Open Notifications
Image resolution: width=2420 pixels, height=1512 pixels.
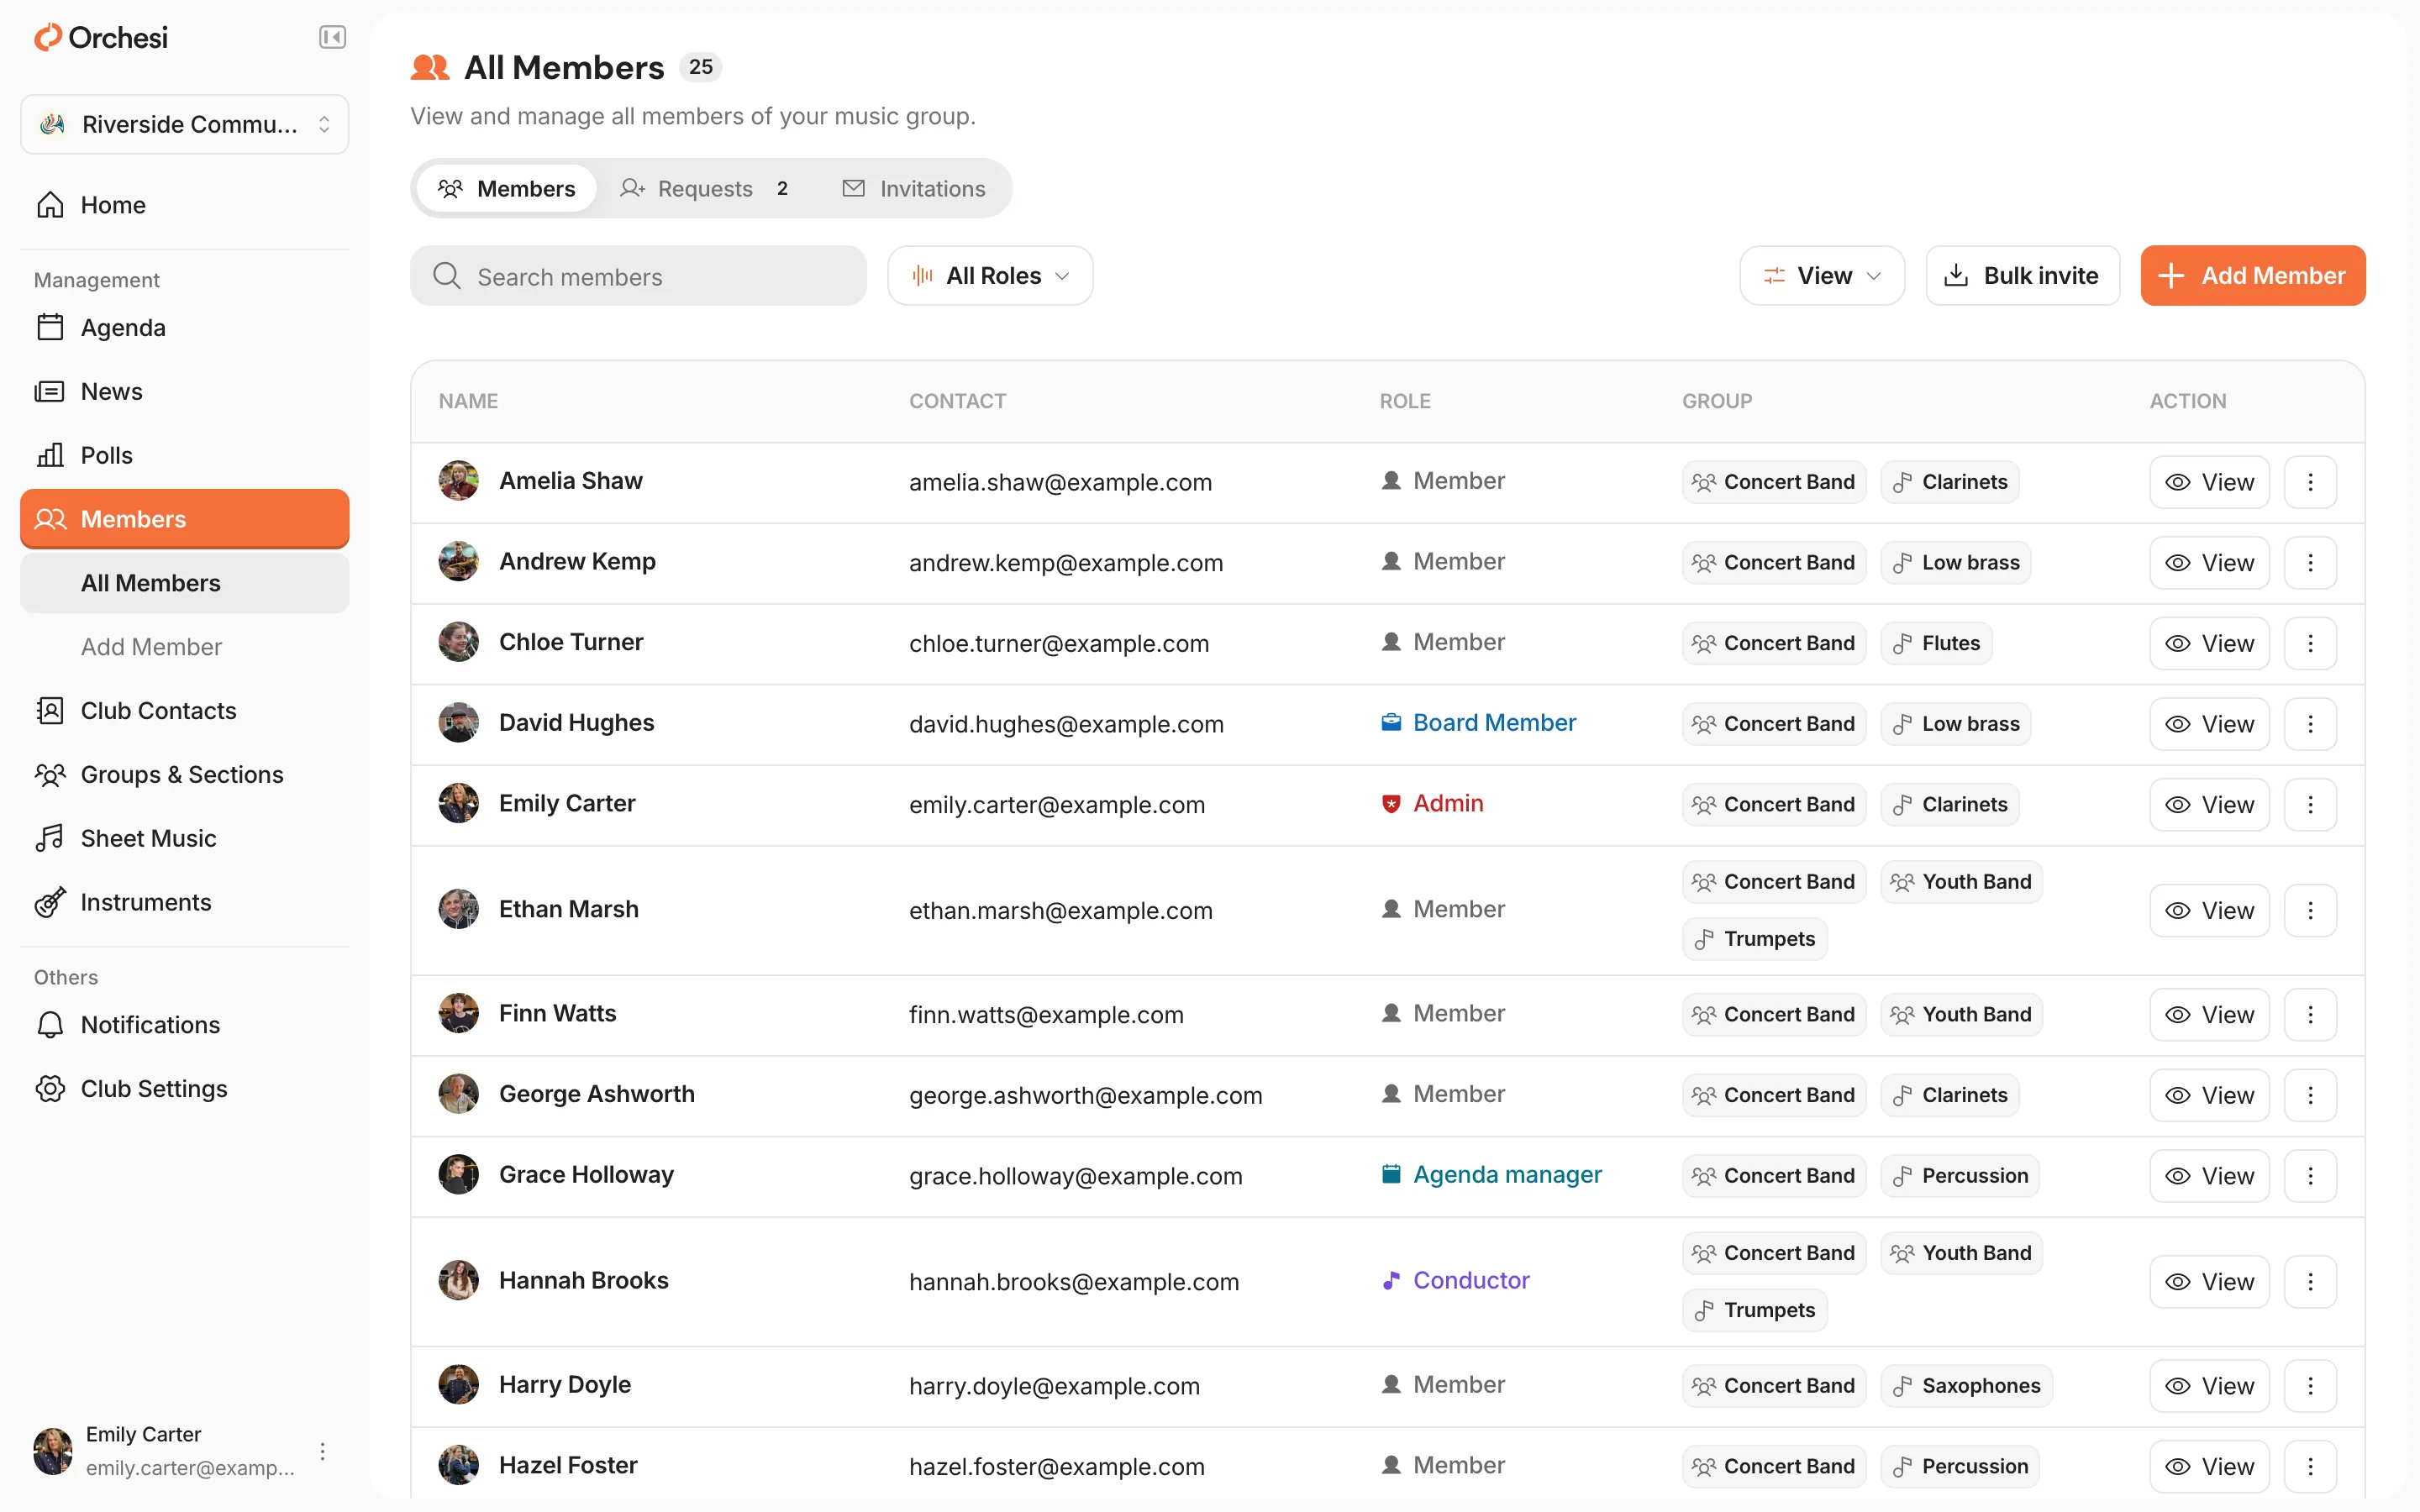(x=184, y=1025)
